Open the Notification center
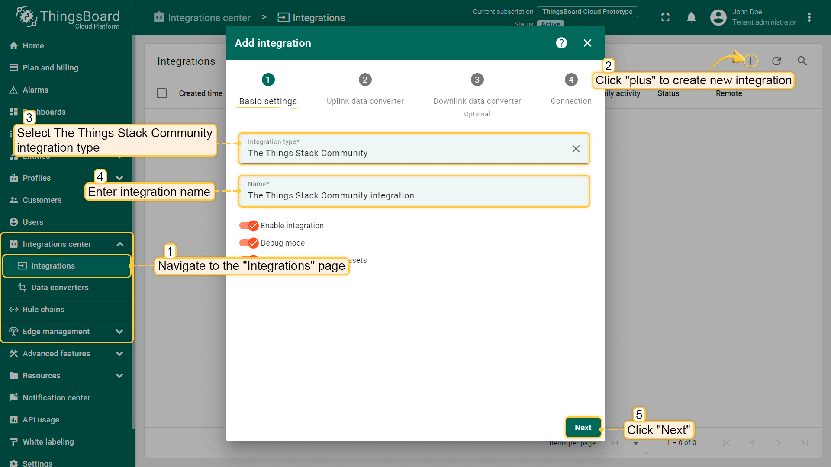The height and width of the screenshot is (467, 831). click(57, 397)
